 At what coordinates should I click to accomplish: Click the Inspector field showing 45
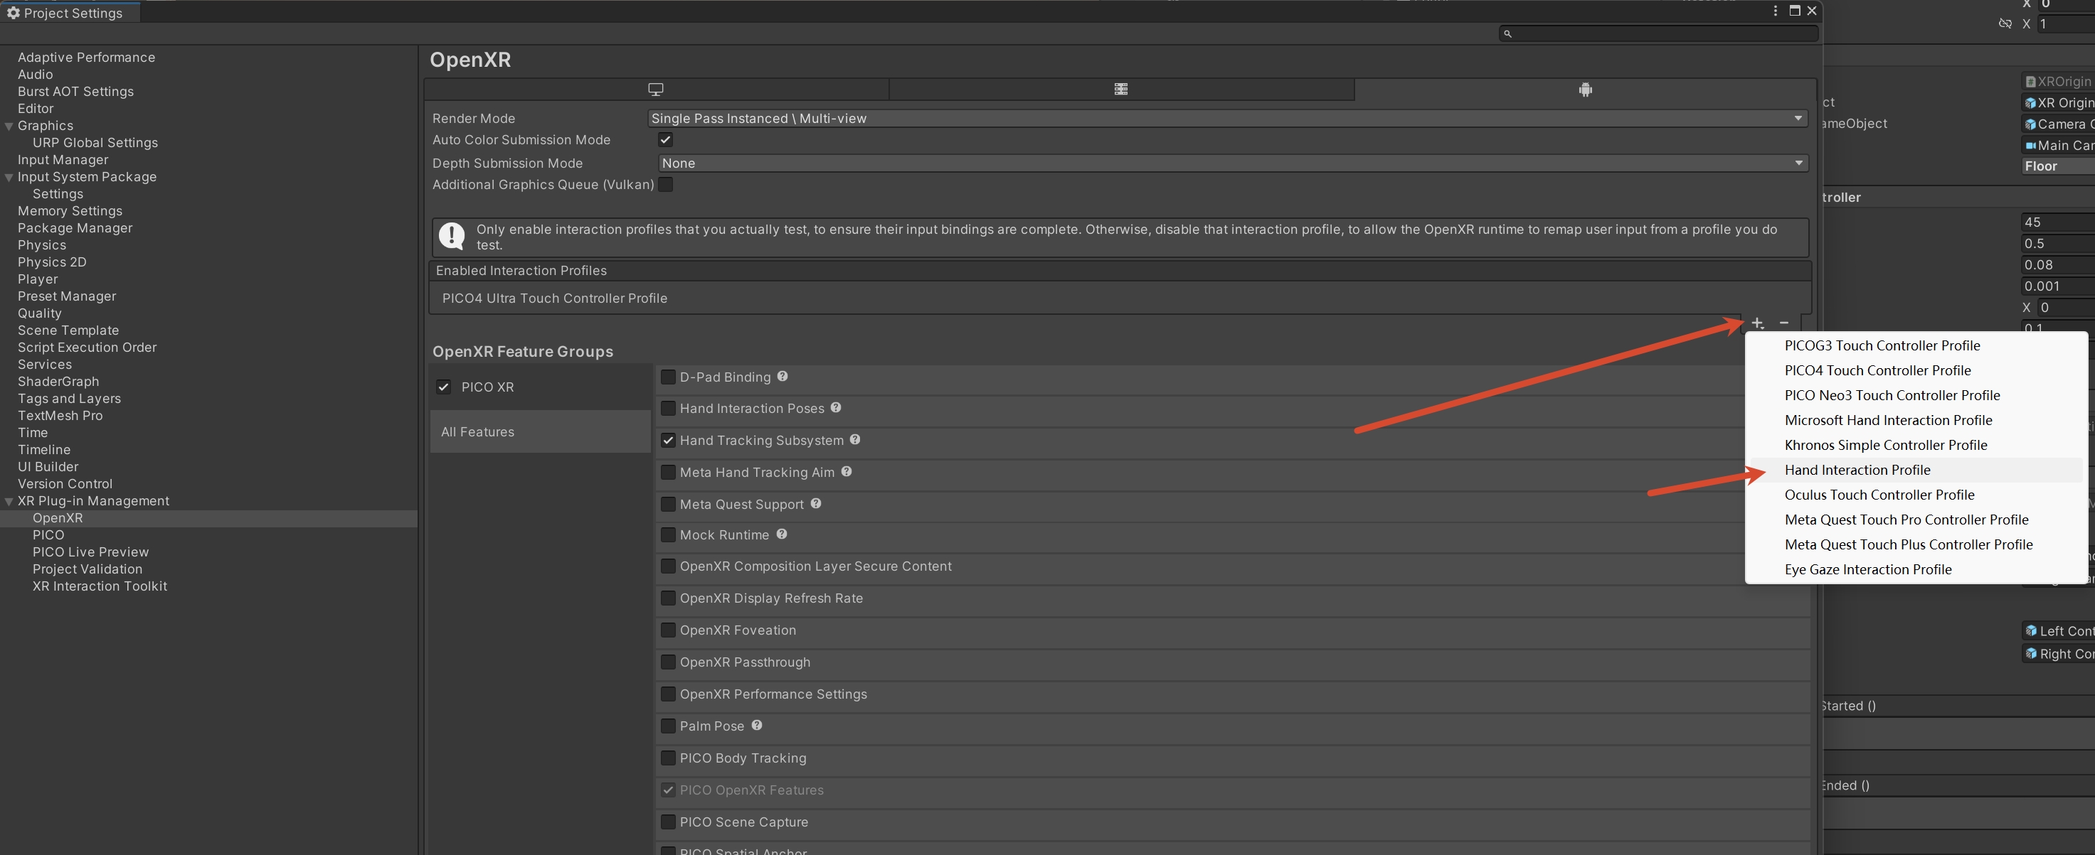coord(2057,222)
